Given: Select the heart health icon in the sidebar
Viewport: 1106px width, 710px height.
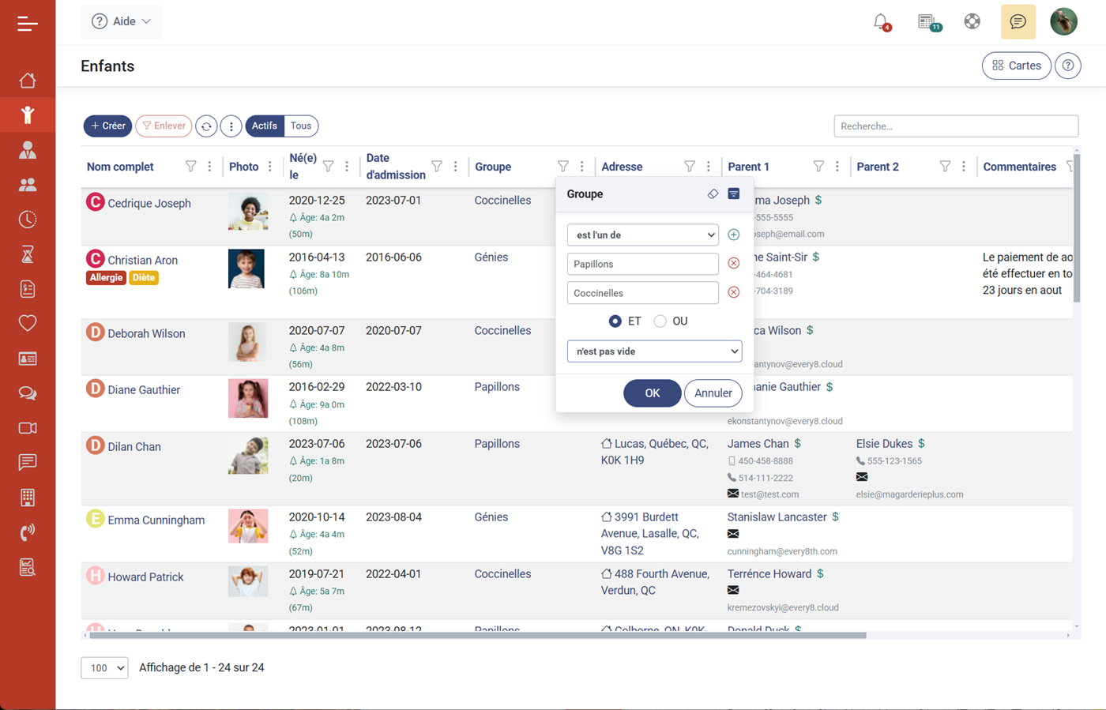Looking at the screenshot, I should (x=28, y=323).
